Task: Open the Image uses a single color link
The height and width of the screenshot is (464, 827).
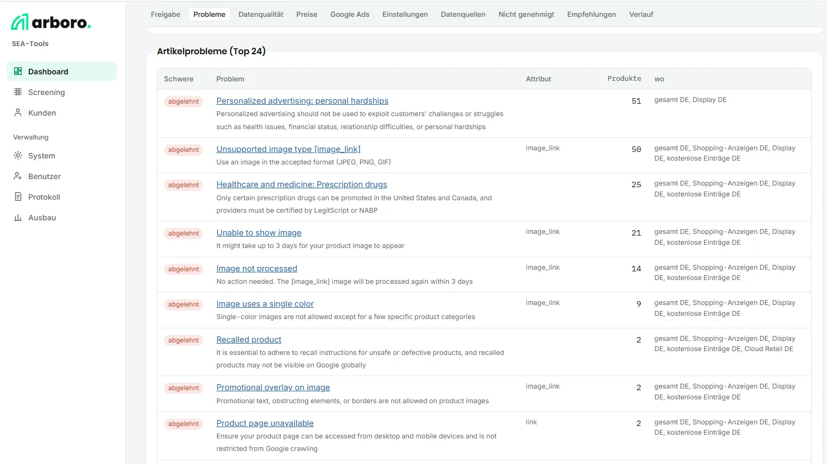Action: tap(265, 303)
